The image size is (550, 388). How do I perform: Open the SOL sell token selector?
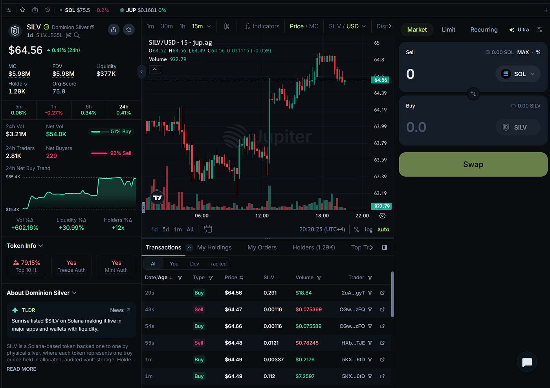point(518,74)
